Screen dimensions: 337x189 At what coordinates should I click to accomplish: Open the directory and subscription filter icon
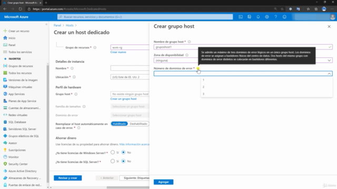coord(249,17)
